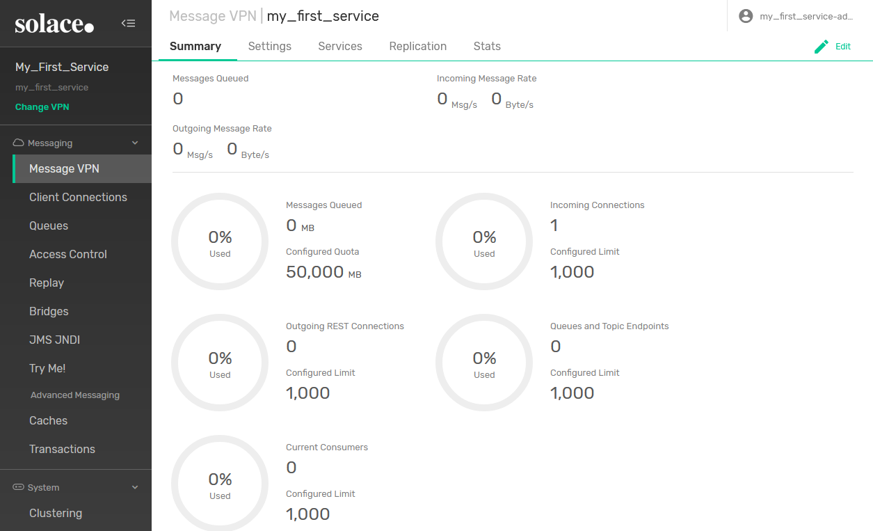This screenshot has height=531, width=873.
Task: Click the Message VPN breadcrumb title
Action: 213,16
